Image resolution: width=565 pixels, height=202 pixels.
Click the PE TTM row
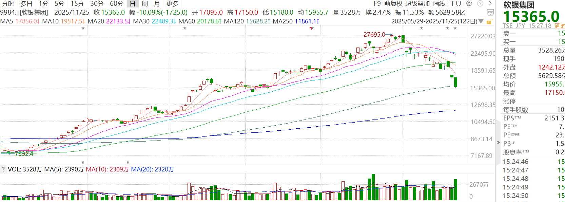pos(533,127)
